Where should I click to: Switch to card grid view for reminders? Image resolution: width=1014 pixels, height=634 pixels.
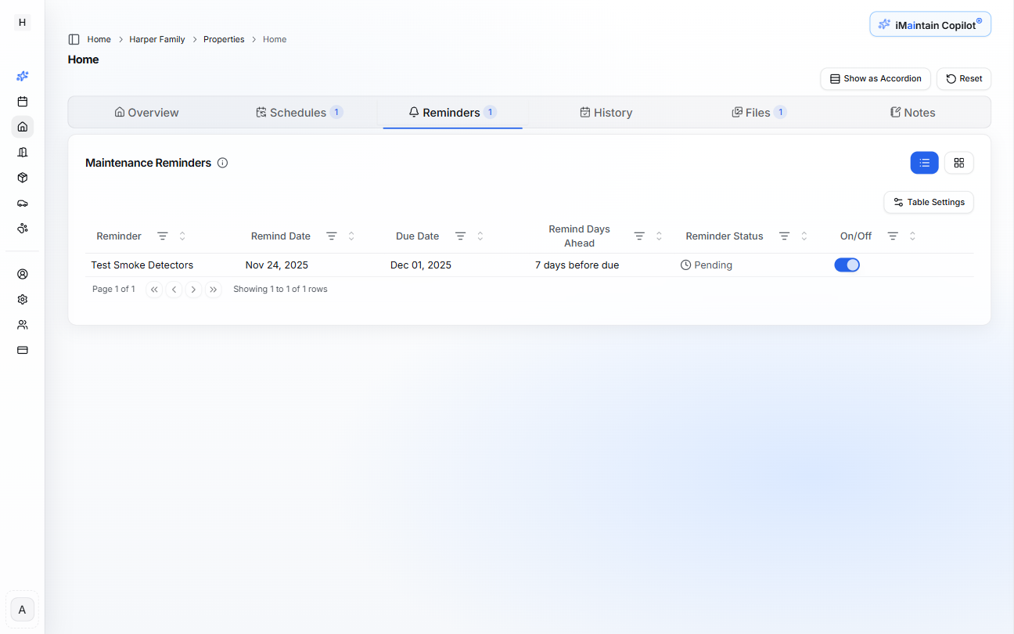tap(959, 162)
